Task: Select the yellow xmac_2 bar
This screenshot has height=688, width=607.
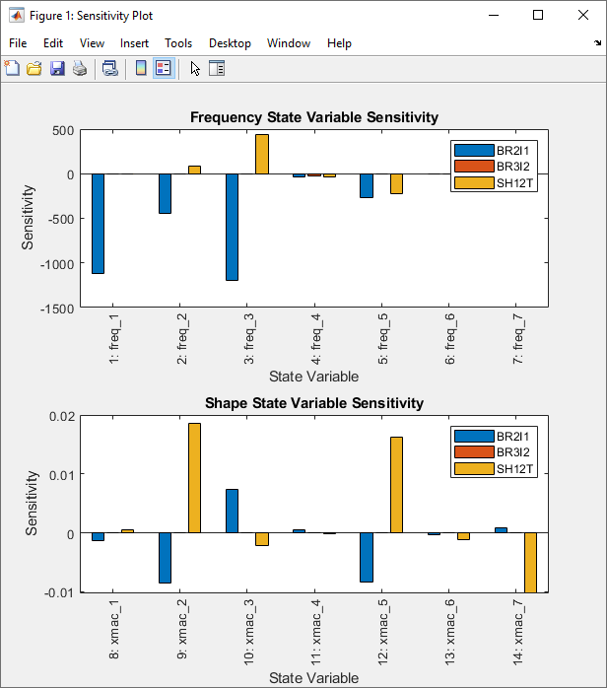Action: 194,478
